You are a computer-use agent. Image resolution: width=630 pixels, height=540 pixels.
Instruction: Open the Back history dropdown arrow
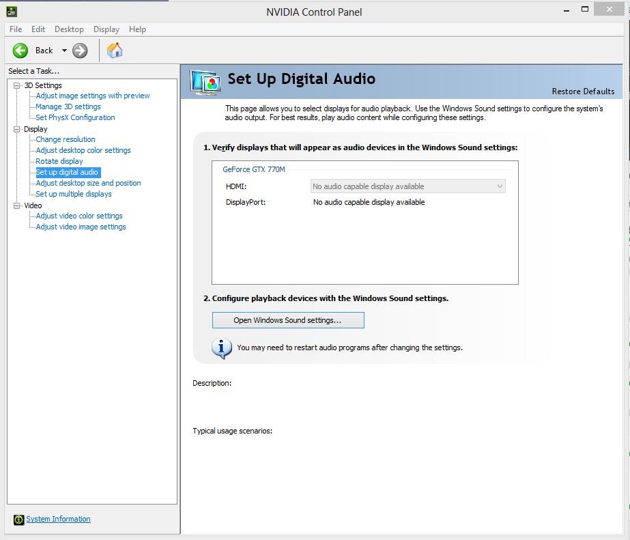pyautogui.click(x=64, y=51)
